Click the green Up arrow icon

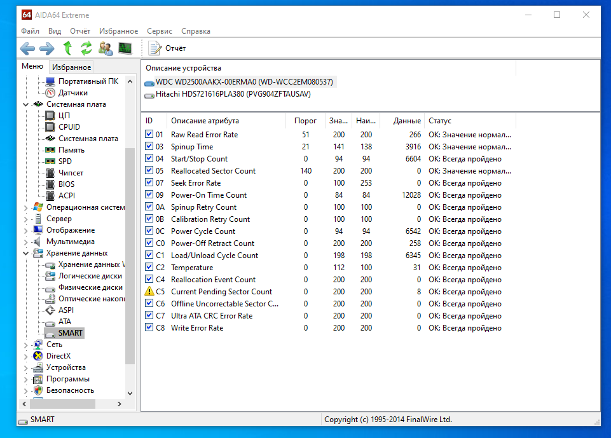click(x=67, y=48)
